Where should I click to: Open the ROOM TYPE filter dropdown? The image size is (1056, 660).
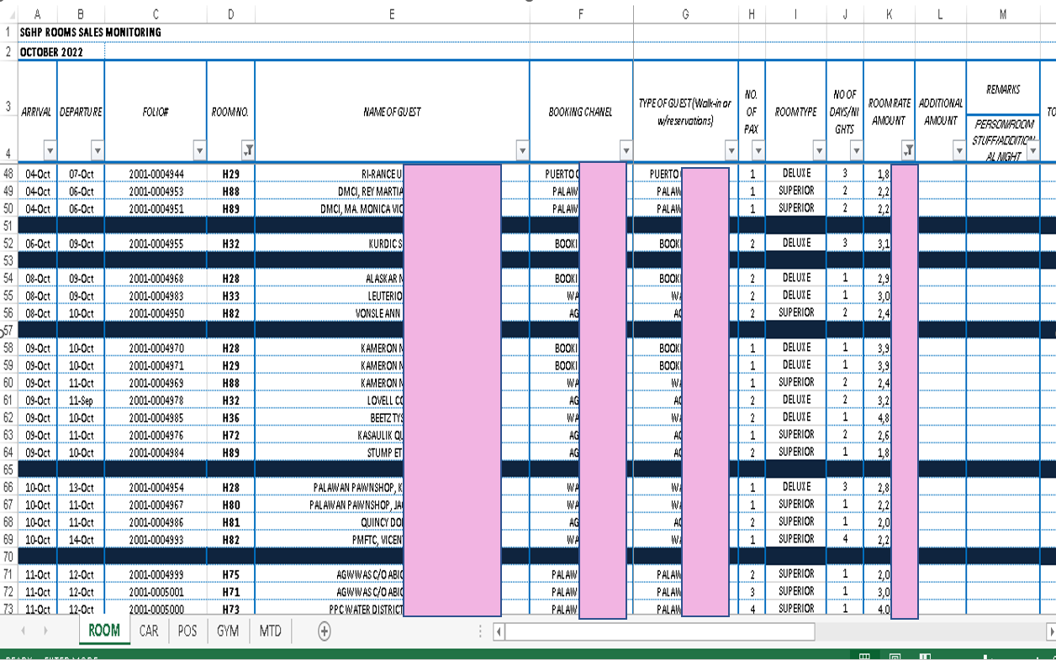pos(819,151)
